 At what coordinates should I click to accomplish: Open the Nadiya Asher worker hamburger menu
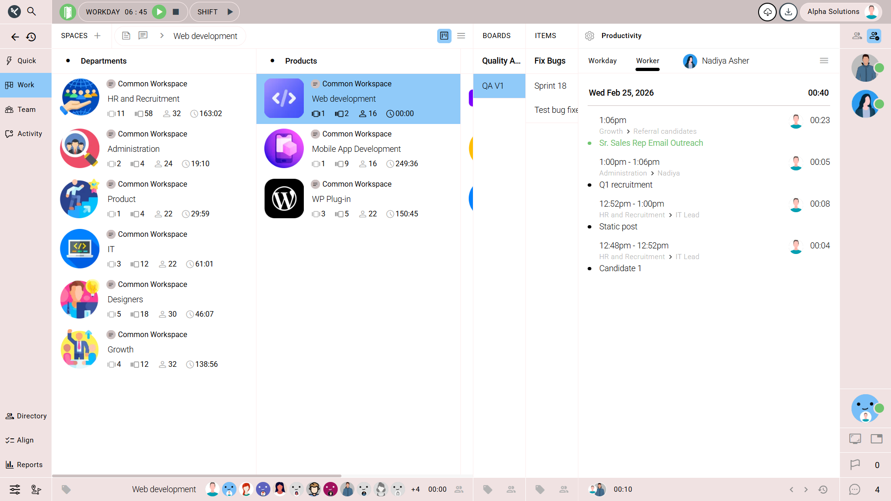tap(824, 61)
